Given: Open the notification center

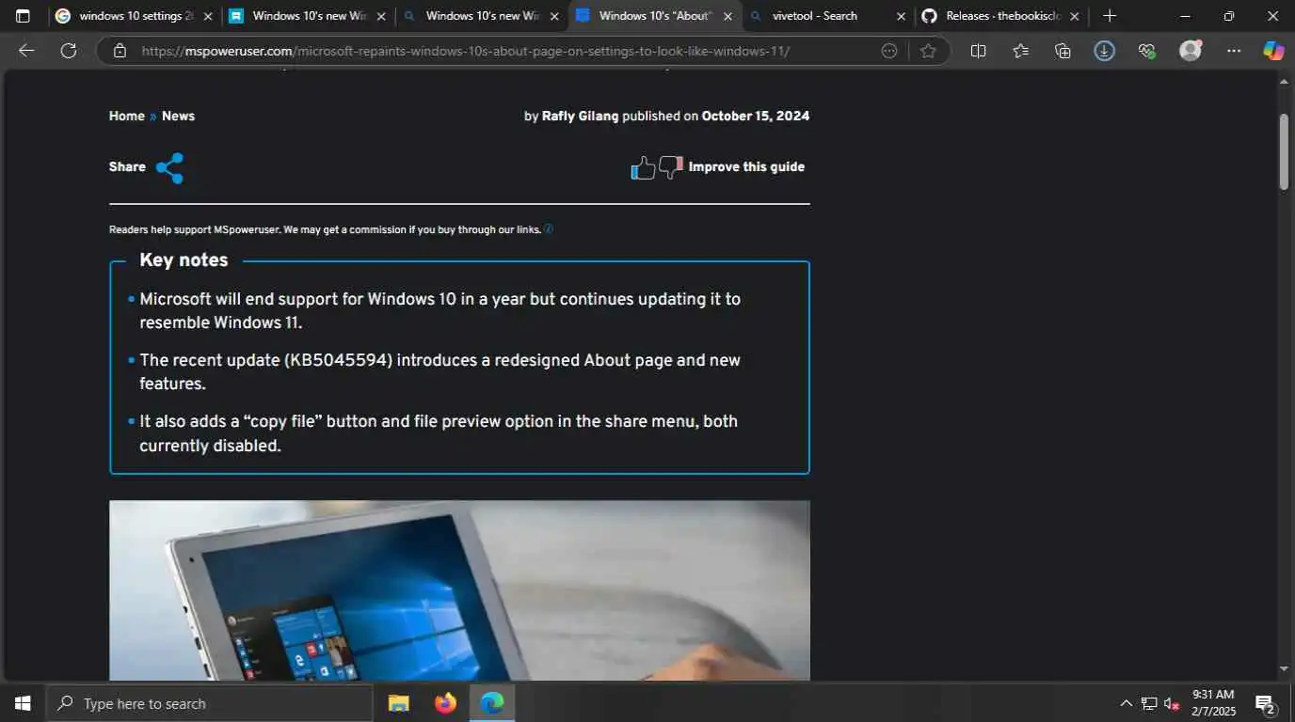Looking at the screenshot, I should coord(1266,703).
